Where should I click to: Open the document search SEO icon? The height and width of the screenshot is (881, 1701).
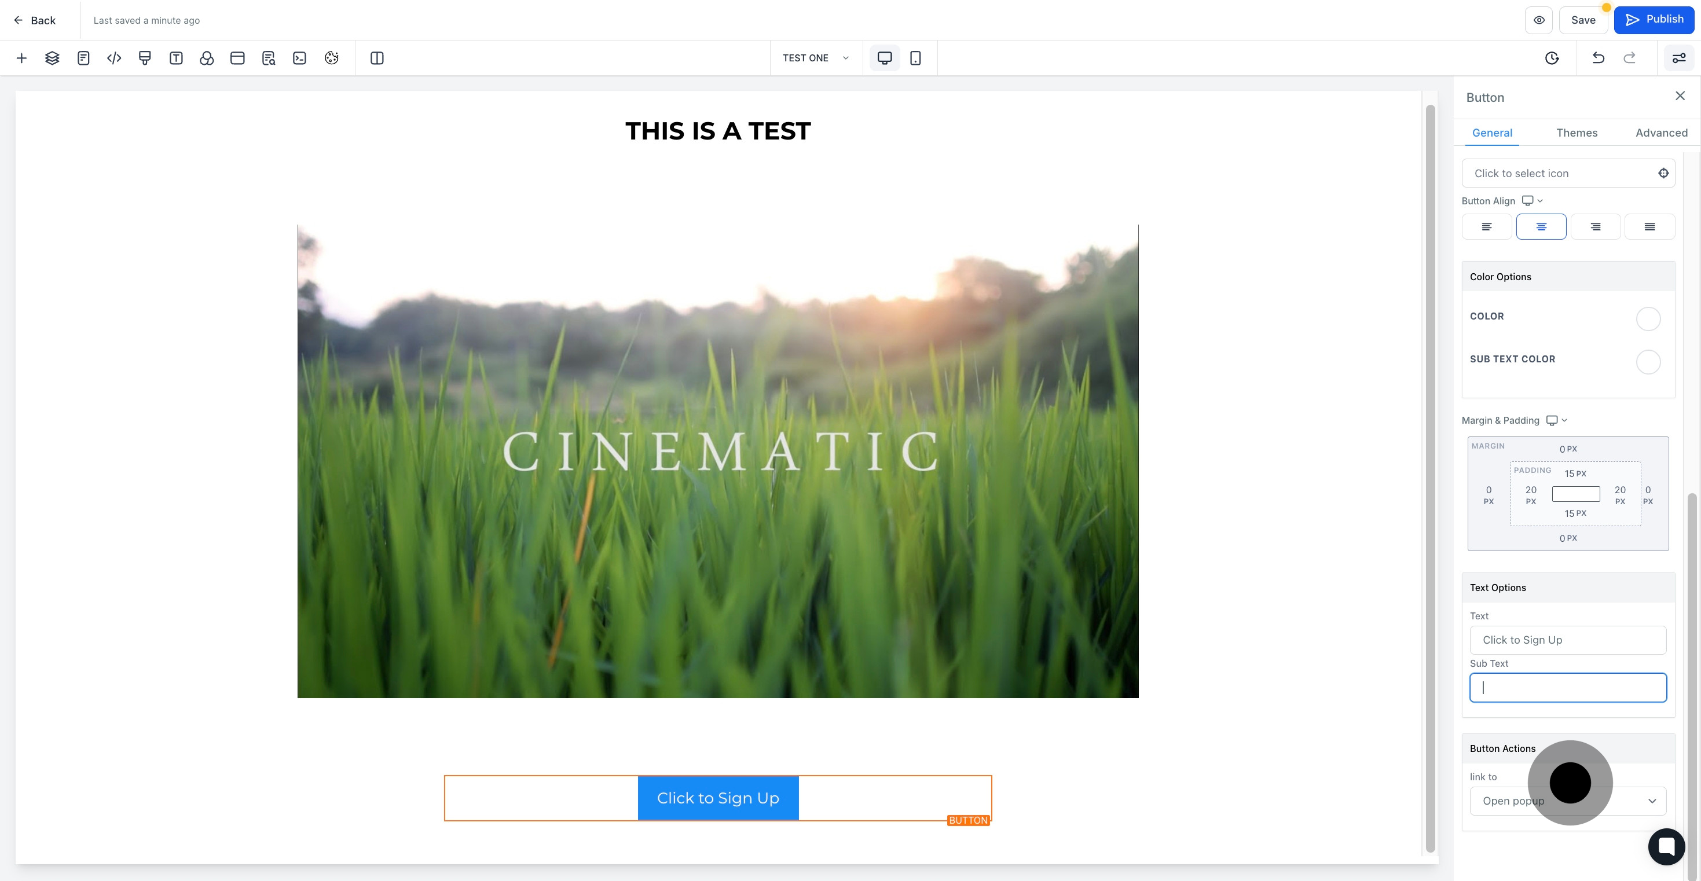click(269, 58)
